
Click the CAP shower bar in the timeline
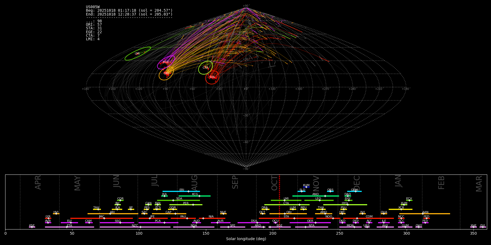tap(169, 214)
